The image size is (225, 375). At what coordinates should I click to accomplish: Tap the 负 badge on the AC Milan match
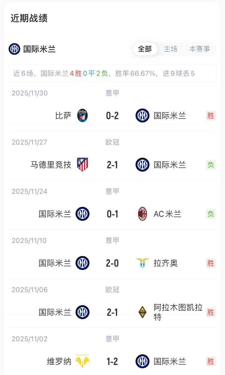(211, 214)
